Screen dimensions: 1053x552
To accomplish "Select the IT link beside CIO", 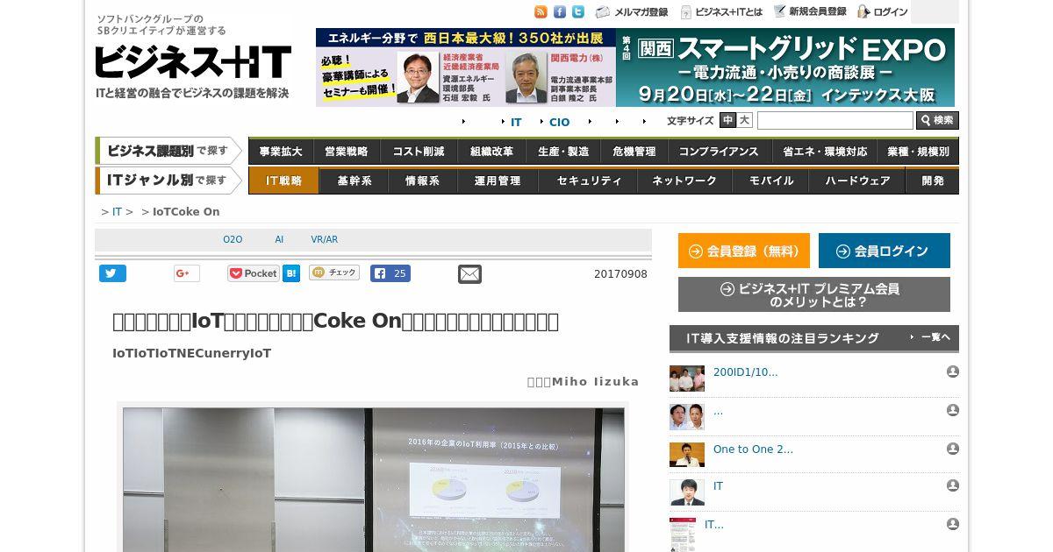I will point(516,122).
